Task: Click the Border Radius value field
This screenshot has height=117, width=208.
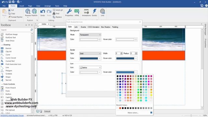Action: point(133,53)
